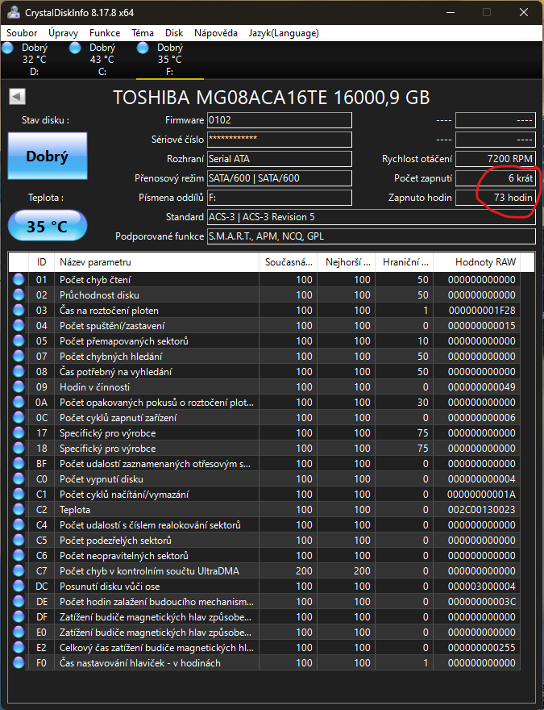Click the Přenosový režim SATA/600 field
Screen dimensions: 544x710
click(x=280, y=178)
